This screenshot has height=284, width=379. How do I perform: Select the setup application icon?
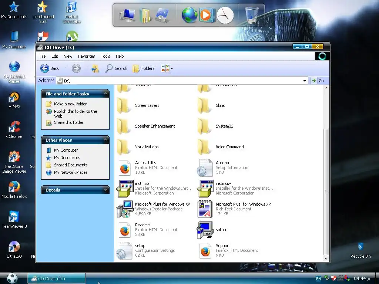[x=211, y=230]
